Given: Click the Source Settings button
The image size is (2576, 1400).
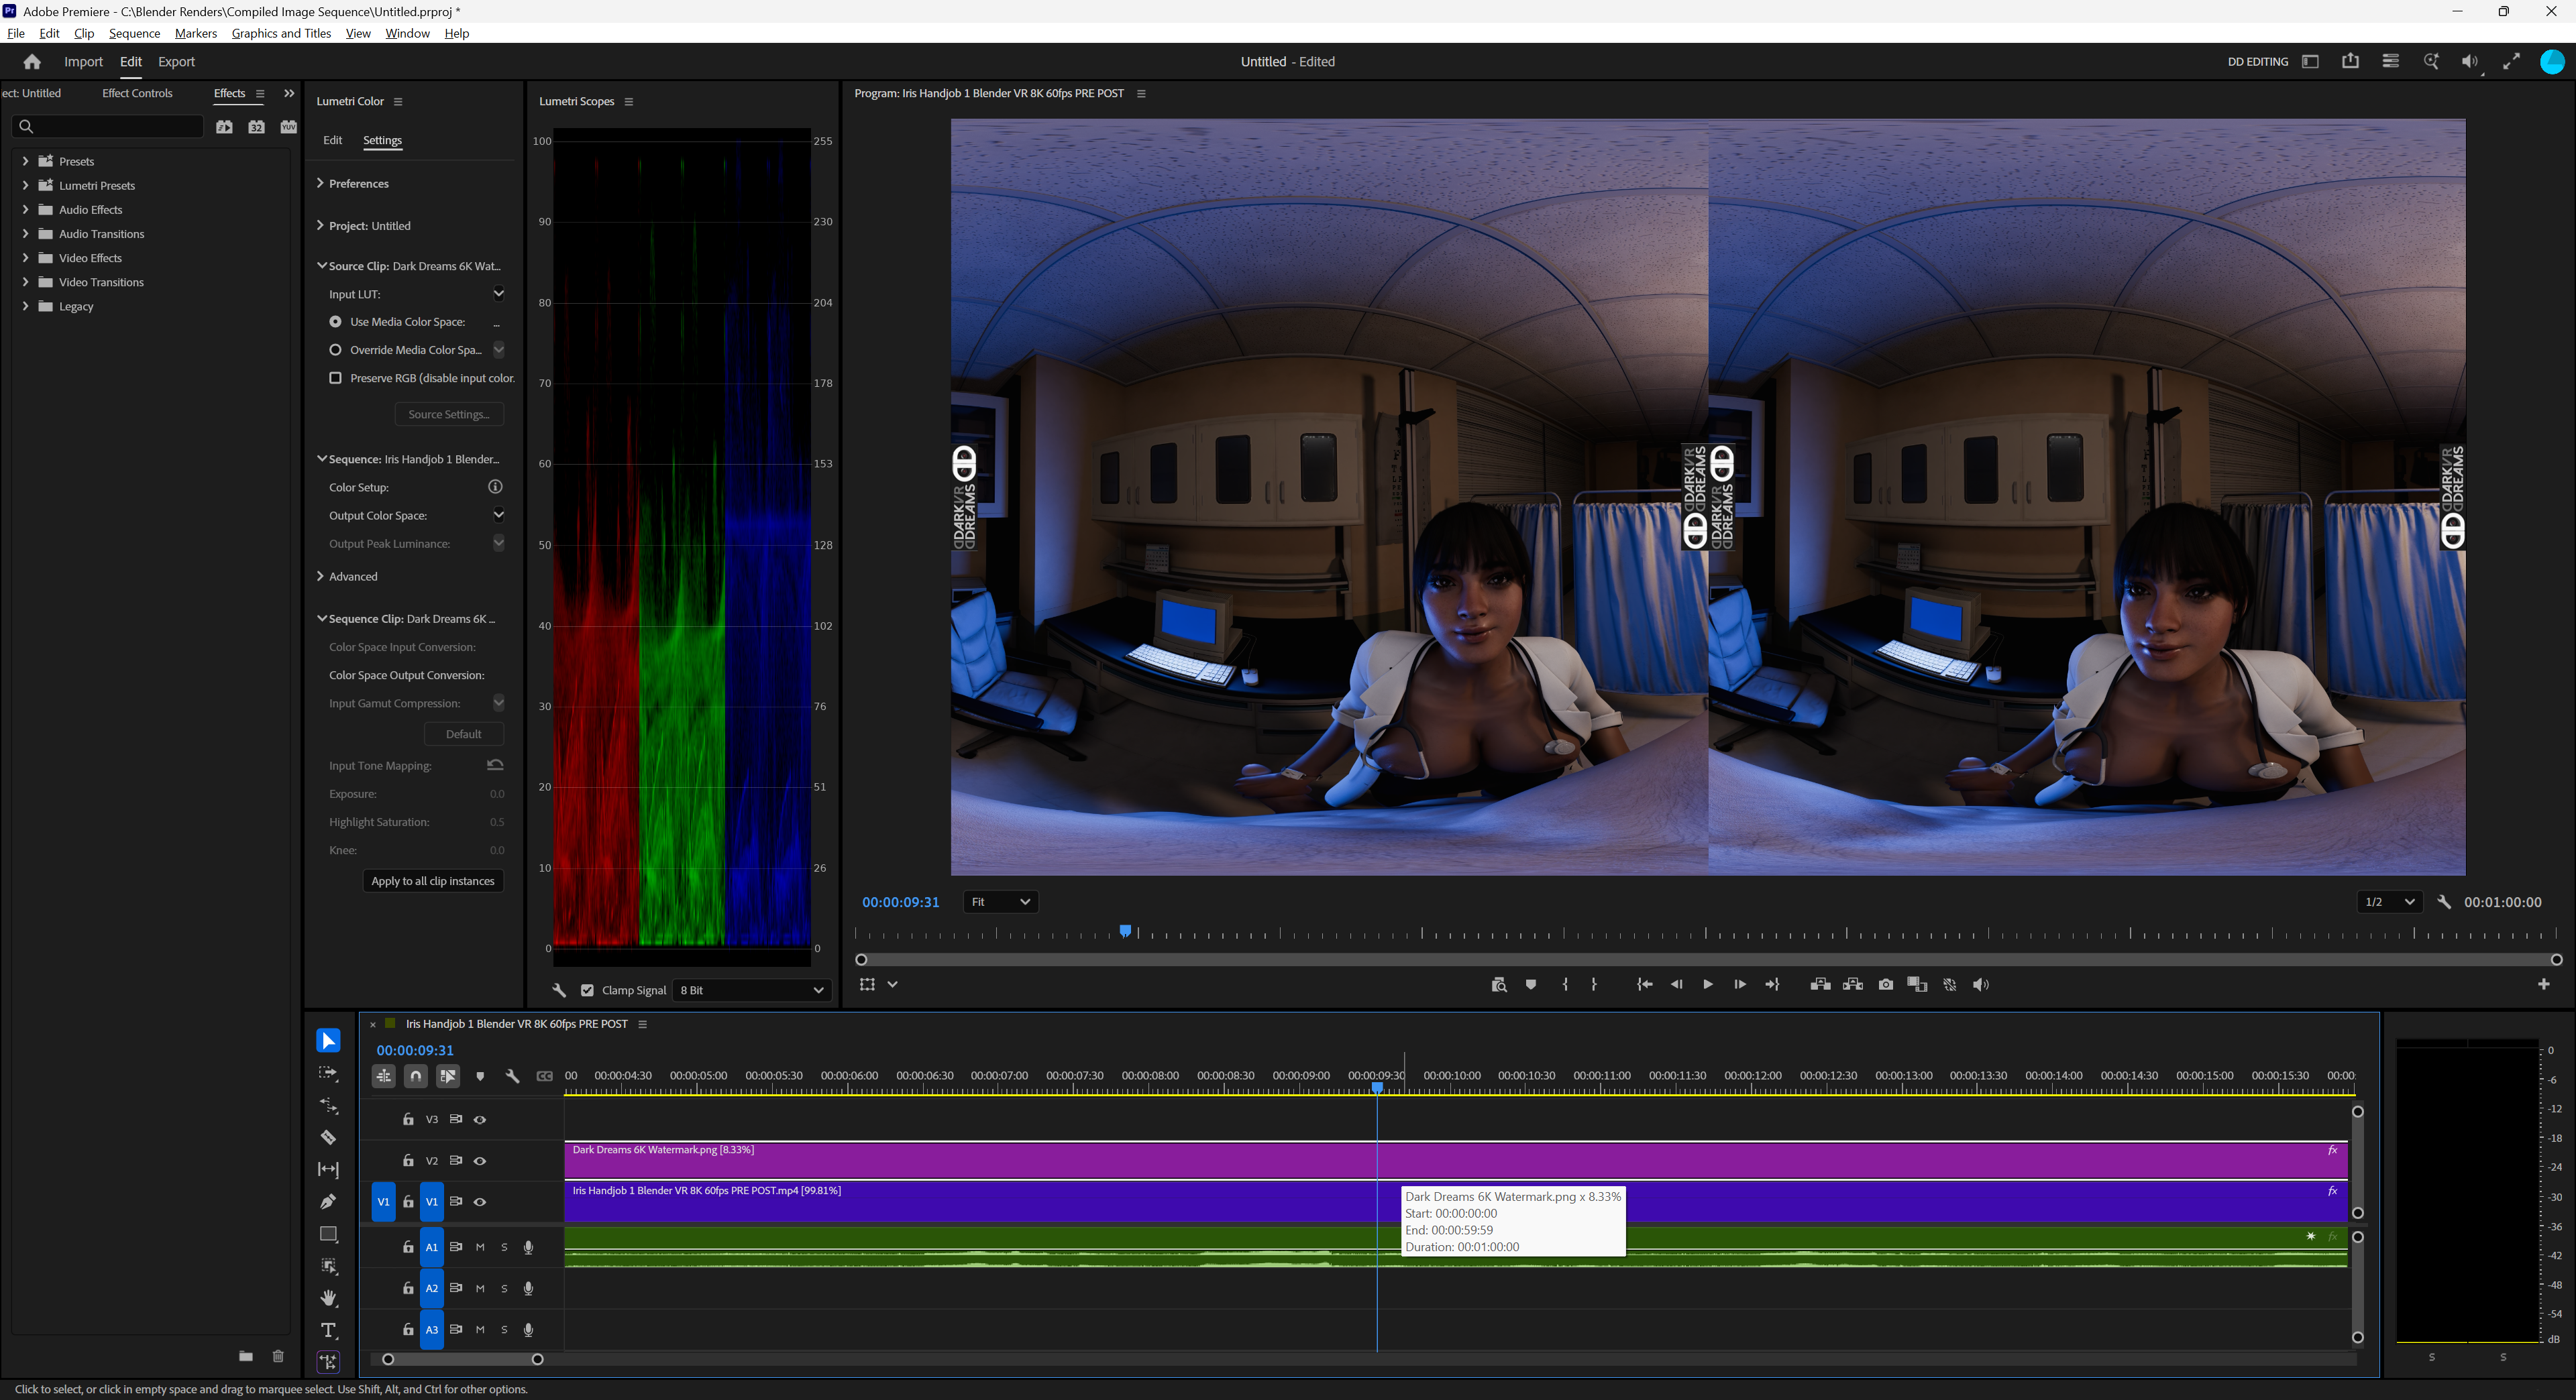Looking at the screenshot, I should click(x=449, y=414).
